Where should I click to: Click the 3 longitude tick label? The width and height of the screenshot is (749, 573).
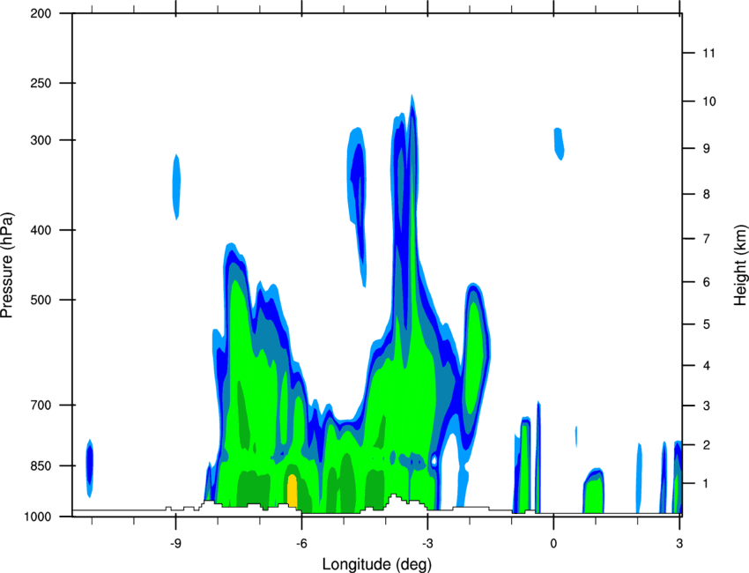pyautogui.click(x=679, y=543)
